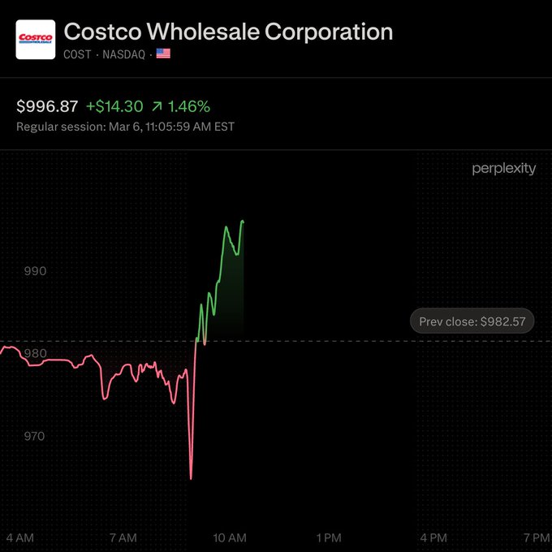Click the Regular session timestamp text

coord(126,127)
